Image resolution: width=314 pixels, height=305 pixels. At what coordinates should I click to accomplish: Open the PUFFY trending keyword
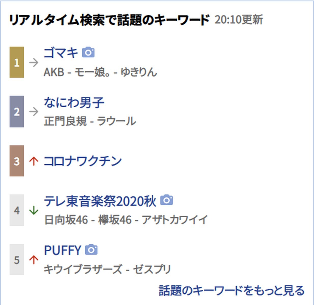[x=63, y=250]
